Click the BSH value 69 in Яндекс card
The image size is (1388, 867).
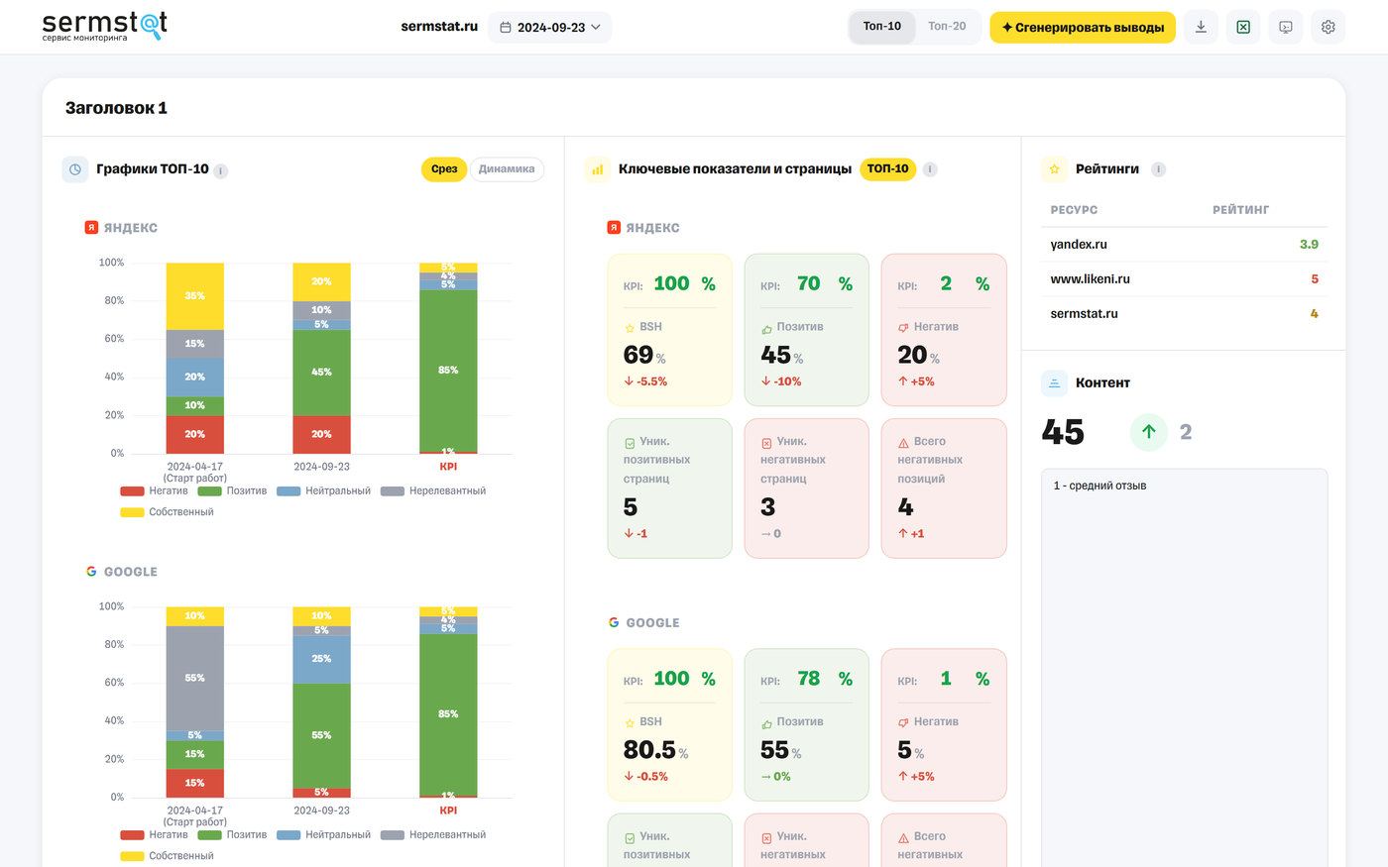pyautogui.click(x=638, y=355)
